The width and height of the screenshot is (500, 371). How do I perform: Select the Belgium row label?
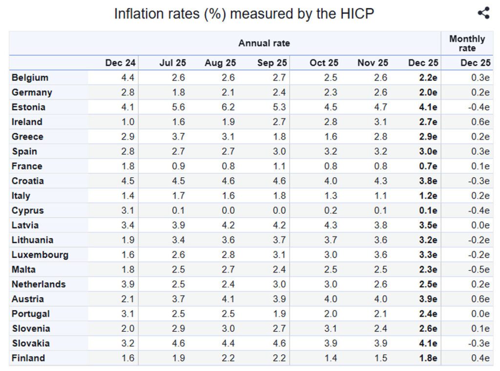(x=30, y=78)
